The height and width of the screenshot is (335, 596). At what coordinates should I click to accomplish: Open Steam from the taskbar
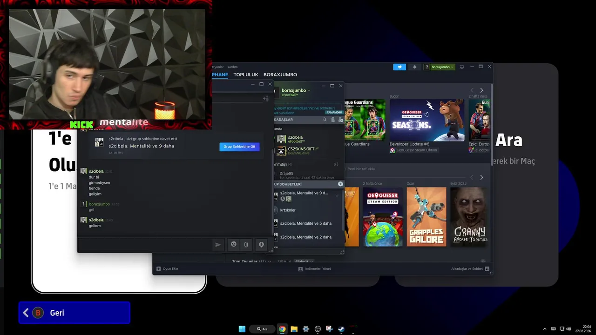pyautogui.click(x=341, y=329)
